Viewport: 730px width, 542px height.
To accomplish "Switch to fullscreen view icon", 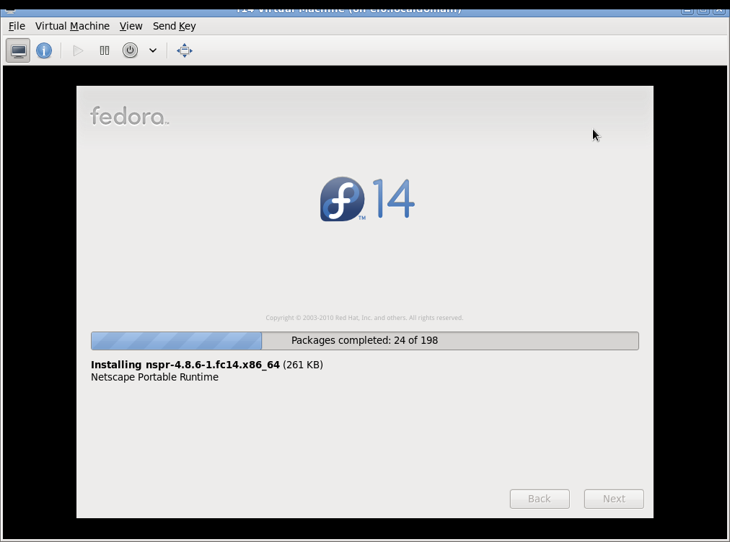I will [x=185, y=50].
